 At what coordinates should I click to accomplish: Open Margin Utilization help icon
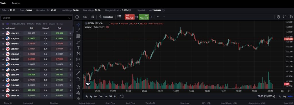[x=129, y=10]
